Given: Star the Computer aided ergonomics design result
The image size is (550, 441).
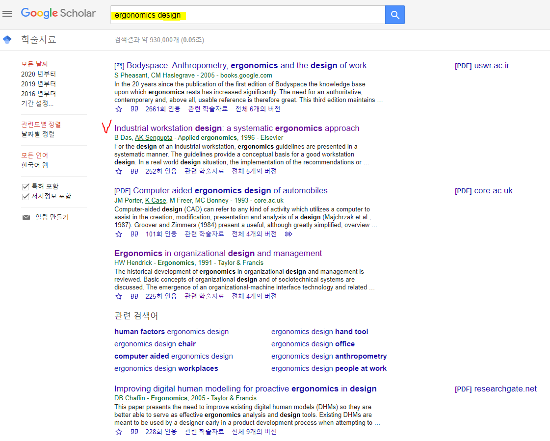Looking at the screenshot, I should tap(119, 234).
